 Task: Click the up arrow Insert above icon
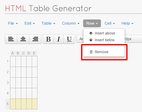(91, 33)
